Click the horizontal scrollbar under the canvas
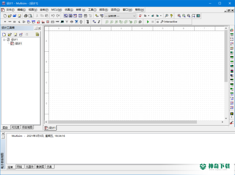The height and width of the screenshot is (175, 235). 122,122
